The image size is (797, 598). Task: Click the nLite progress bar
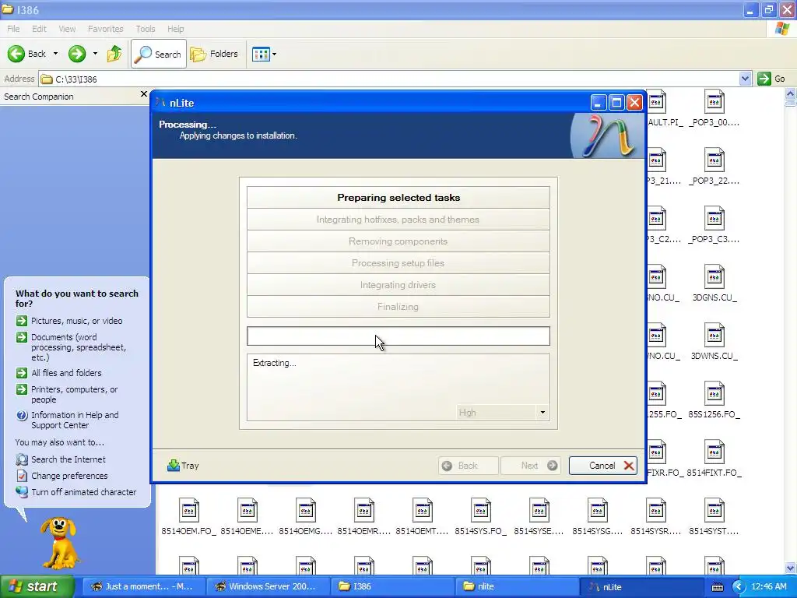click(x=398, y=336)
